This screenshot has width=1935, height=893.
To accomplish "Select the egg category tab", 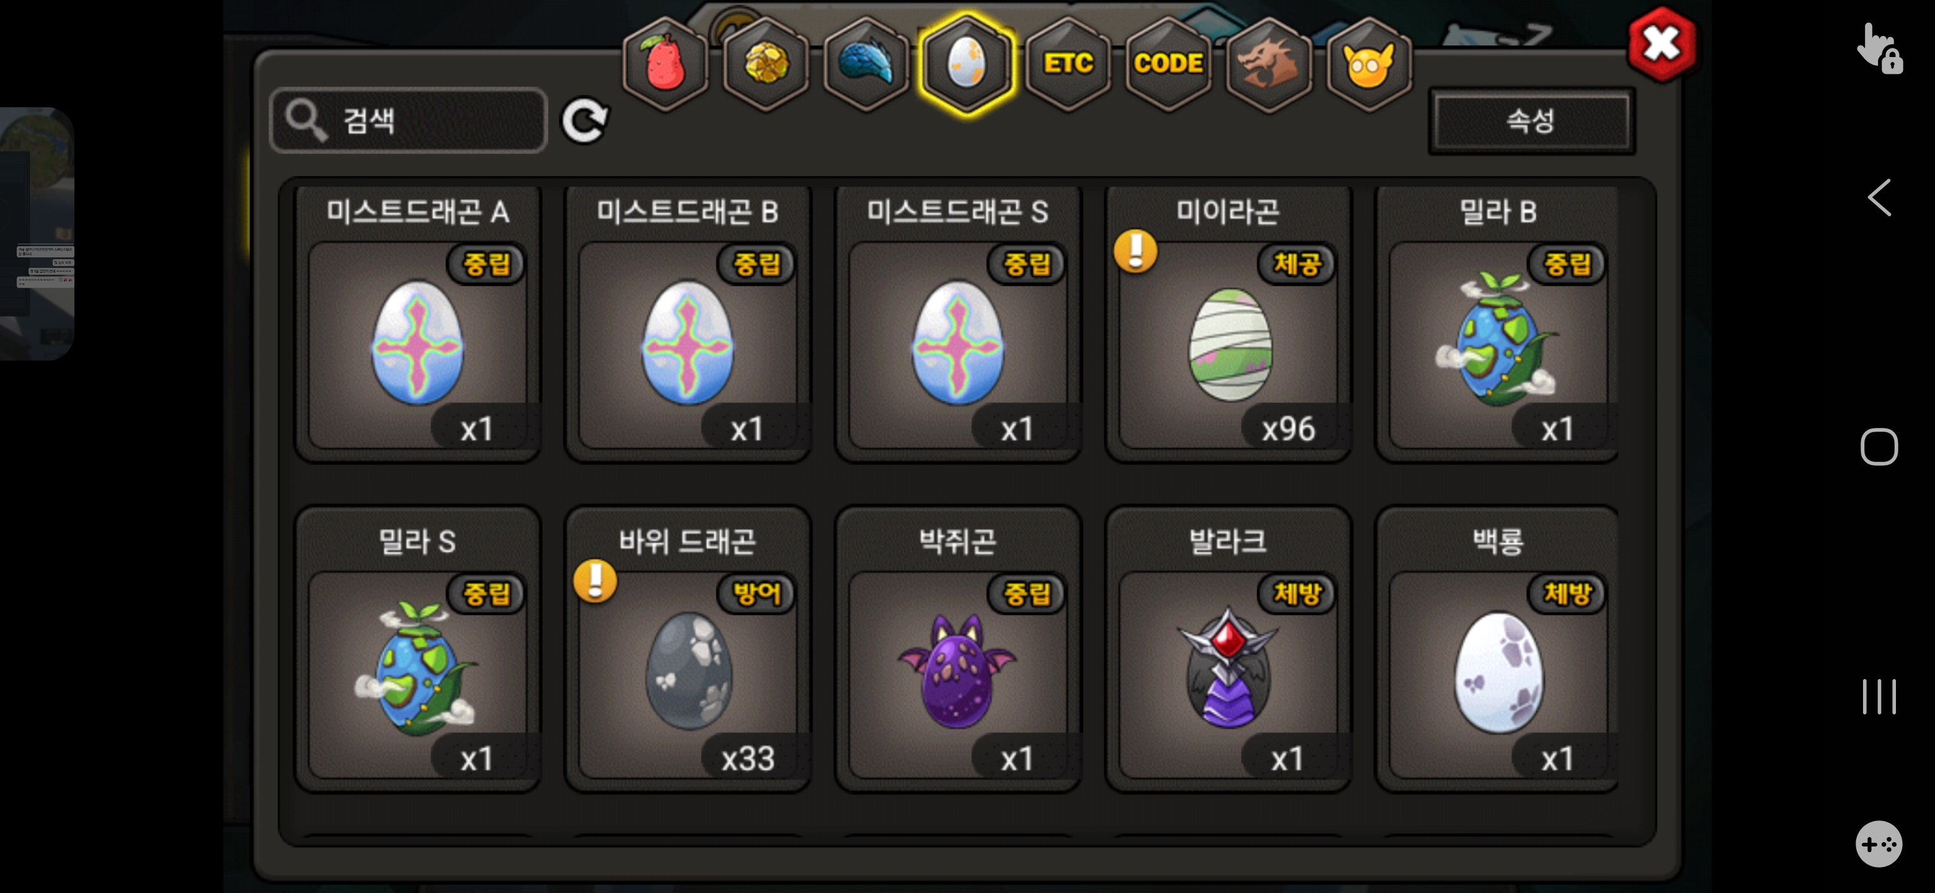I will point(967,64).
